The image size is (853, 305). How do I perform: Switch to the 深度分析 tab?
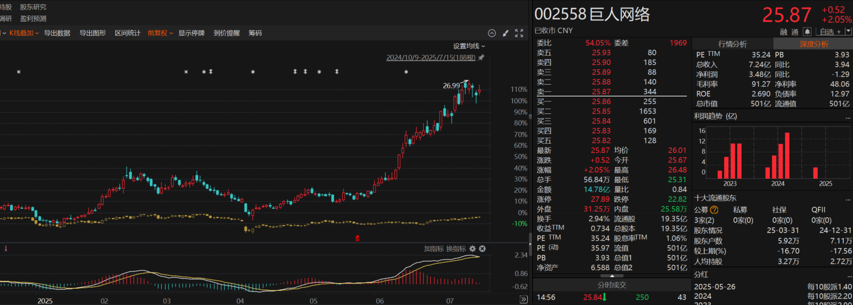point(813,44)
